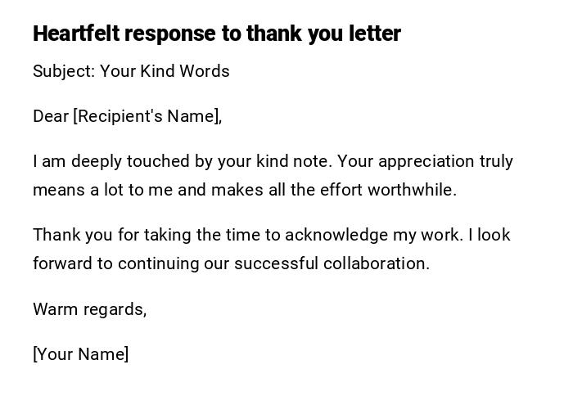
Task: Select the '[Your Name]' signature placeholder
Action: click(80, 354)
